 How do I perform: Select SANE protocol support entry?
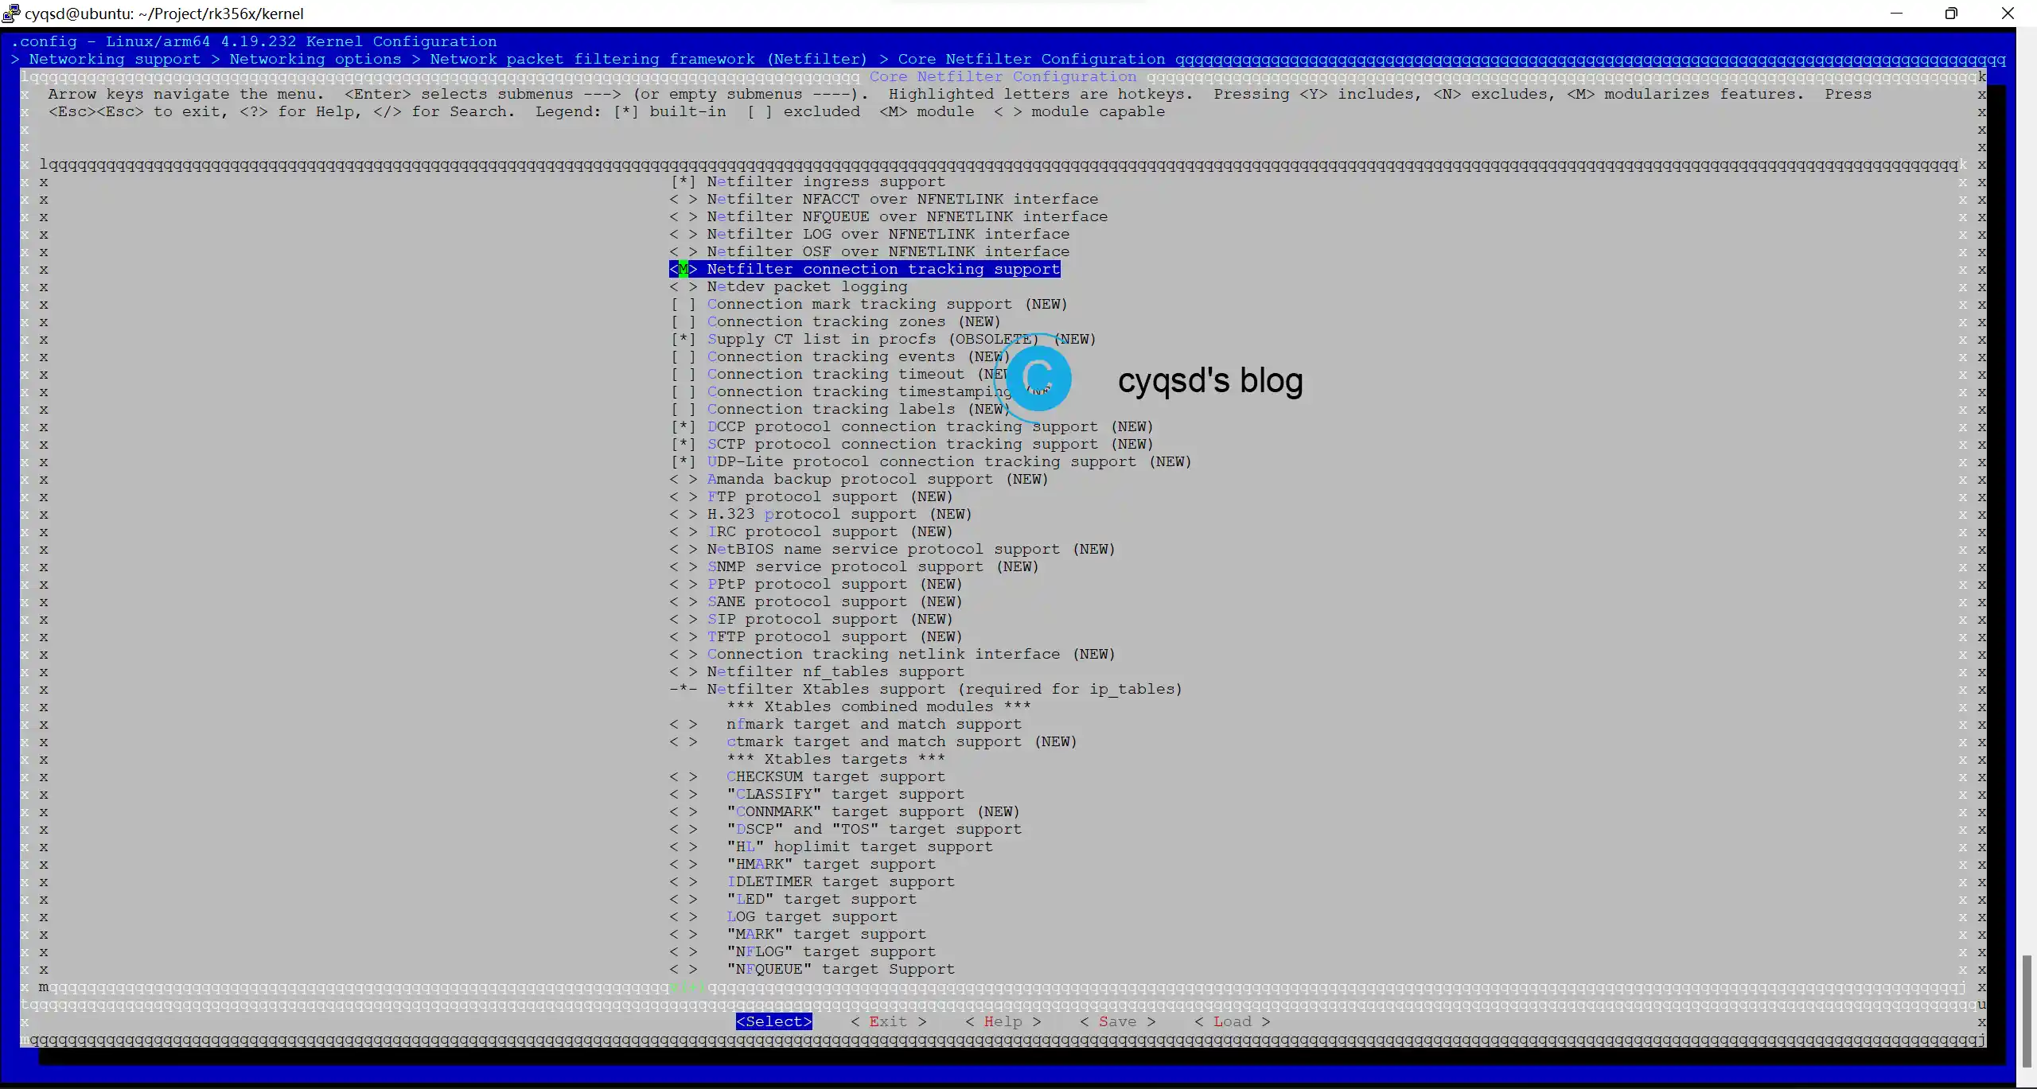(x=816, y=601)
